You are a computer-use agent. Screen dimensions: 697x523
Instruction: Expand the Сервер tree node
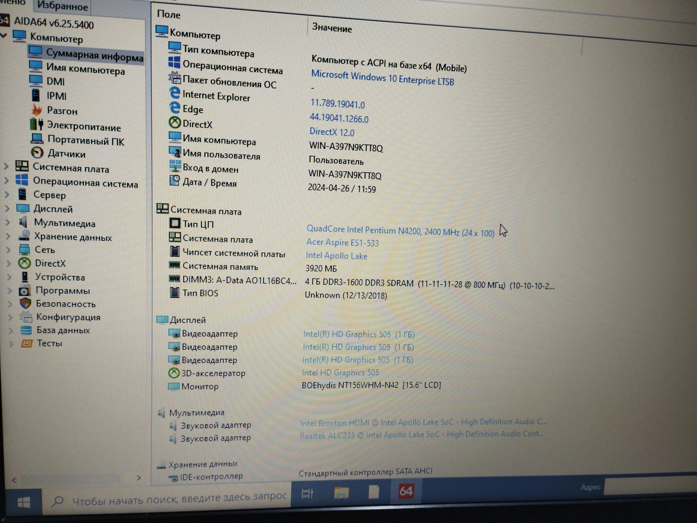(7, 194)
